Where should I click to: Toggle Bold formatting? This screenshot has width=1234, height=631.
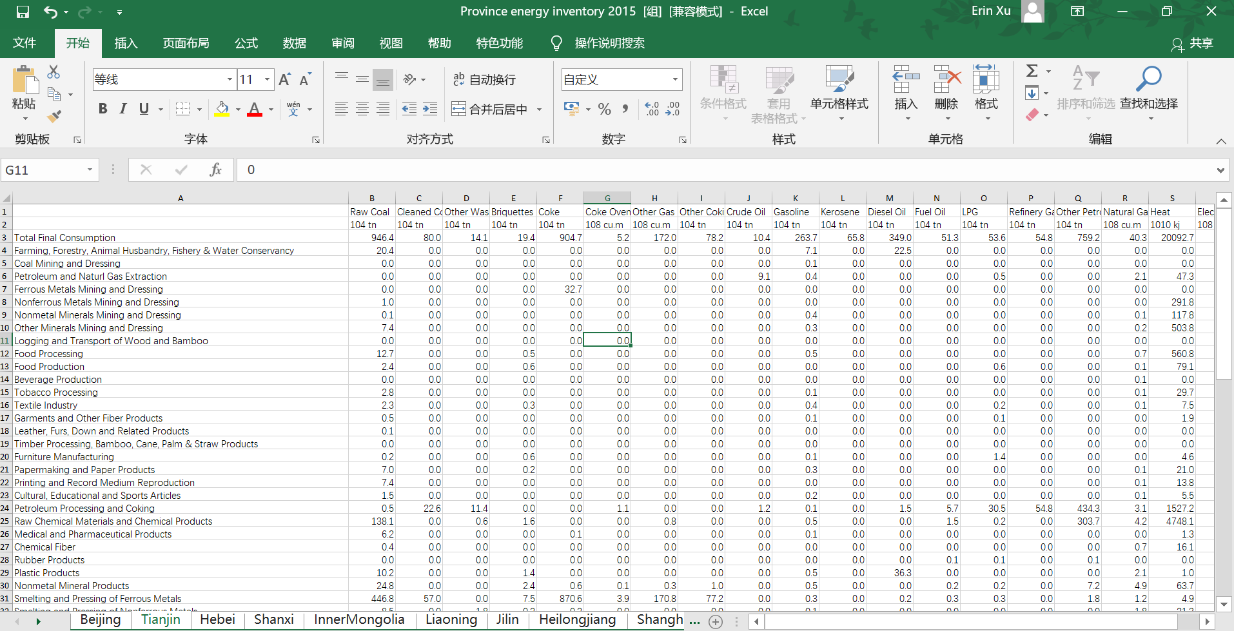click(x=103, y=109)
